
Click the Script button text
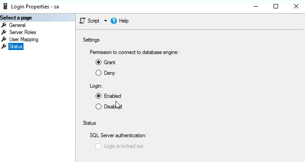pos(93,21)
